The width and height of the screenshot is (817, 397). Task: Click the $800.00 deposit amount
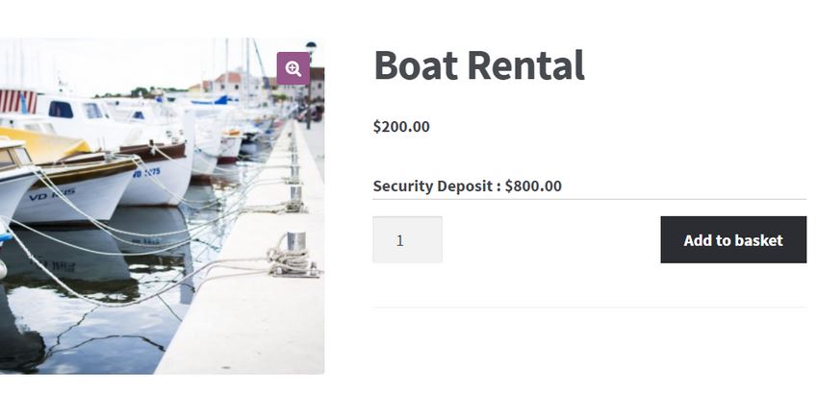click(x=533, y=186)
